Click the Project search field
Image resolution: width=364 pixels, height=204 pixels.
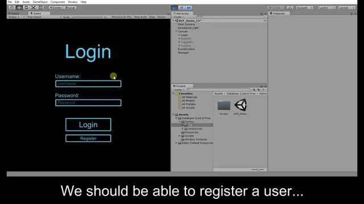coord(218,90)
